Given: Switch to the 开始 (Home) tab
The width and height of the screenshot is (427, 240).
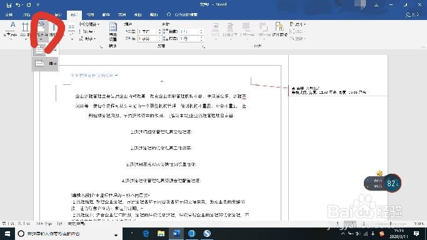Looking at the screenshot, I should click(26, 14).
